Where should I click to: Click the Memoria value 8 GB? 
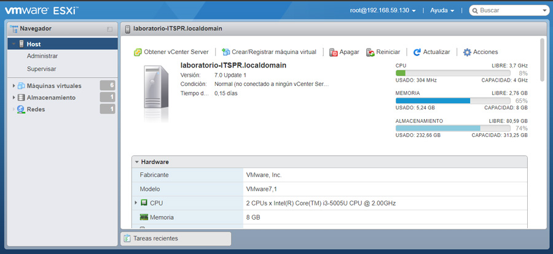pos(253,217)
